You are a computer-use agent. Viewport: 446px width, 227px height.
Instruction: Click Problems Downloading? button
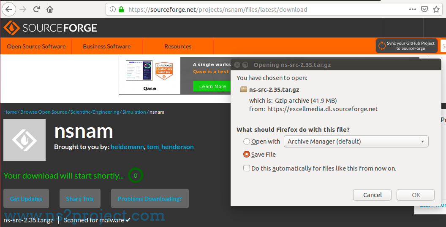pos(150,198)
